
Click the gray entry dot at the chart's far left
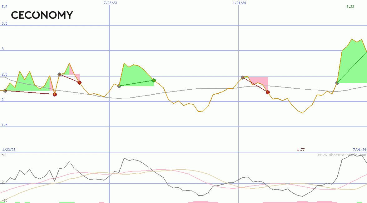[5, 91]
